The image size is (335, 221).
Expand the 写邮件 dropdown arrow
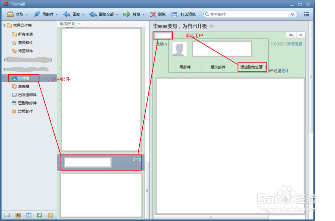[x=57, y=14]
